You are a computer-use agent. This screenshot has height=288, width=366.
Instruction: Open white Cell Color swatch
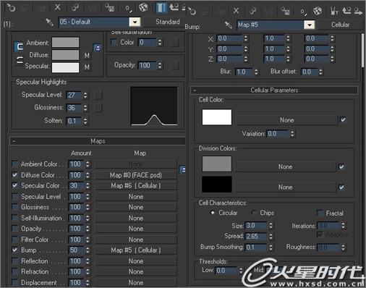click(x=217, y=117)
